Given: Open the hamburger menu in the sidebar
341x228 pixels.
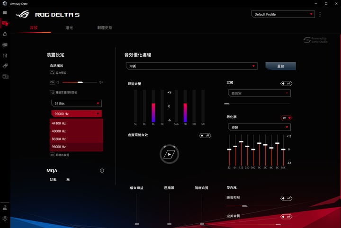Looking at the screenshot, I should coord(5,13).
